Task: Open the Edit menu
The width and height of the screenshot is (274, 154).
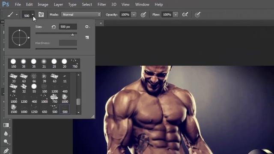Action: tap(29, 5)
